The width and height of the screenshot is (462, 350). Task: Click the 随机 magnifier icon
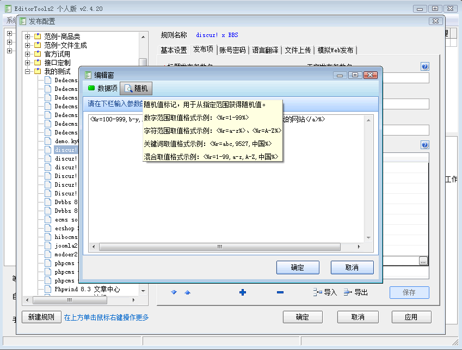pyautogui.click(x=128, y=88)
